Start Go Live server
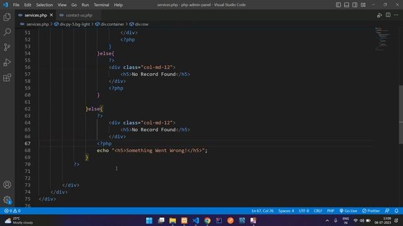Image resolution: width=403 pixels, height=226 pixels. tap(348, 211)
